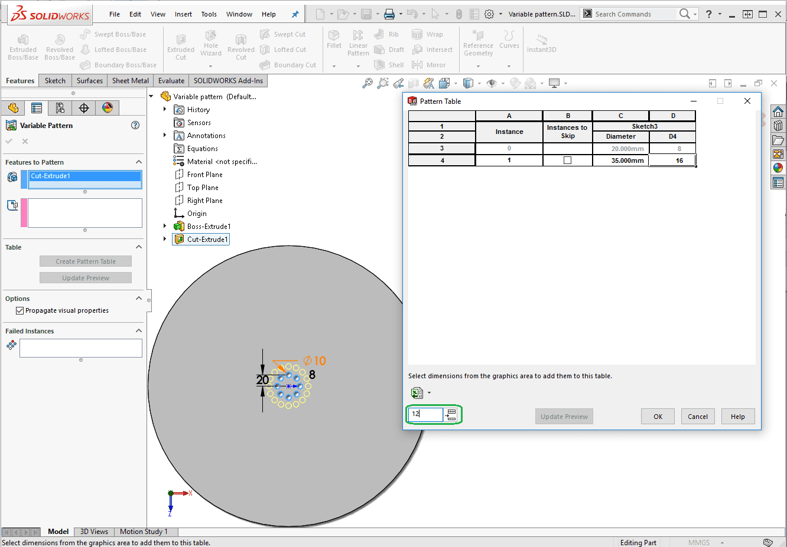This screenshot has height=547, width=787.
Task: Toggle the Instances to Skip checkbox for instance 1
Action: (568, 161)
